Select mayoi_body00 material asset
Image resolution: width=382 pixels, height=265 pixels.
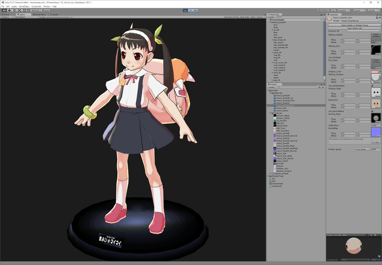tap(282, 95)
